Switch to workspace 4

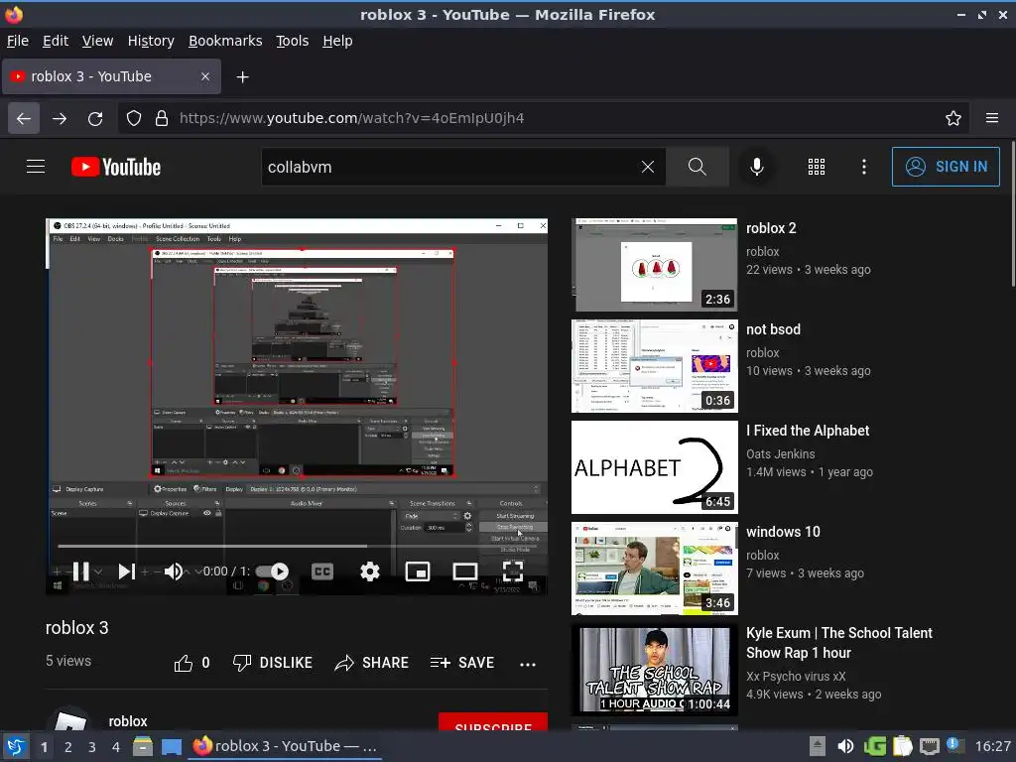pyautogui.click(x=115, y=747)
